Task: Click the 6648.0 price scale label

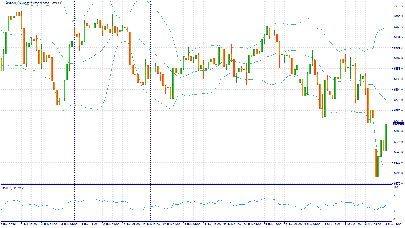Action: coord(398,152)
